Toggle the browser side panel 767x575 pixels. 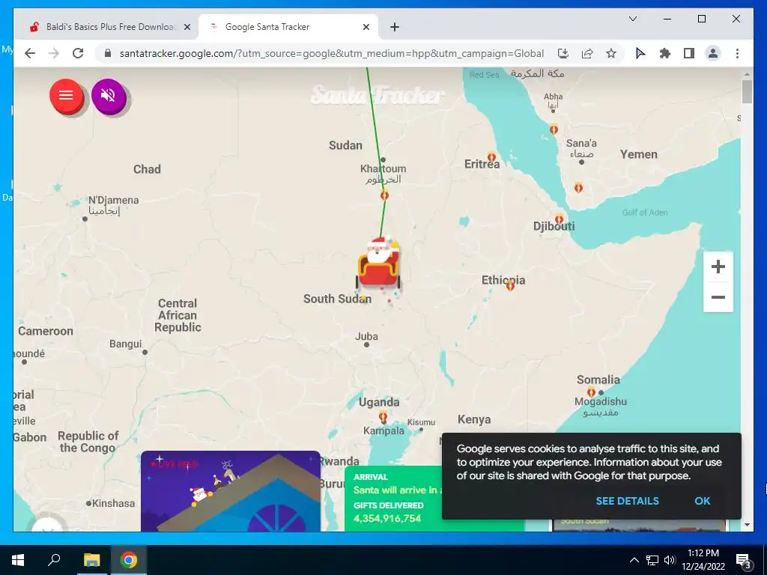click(x=689, y=53)
